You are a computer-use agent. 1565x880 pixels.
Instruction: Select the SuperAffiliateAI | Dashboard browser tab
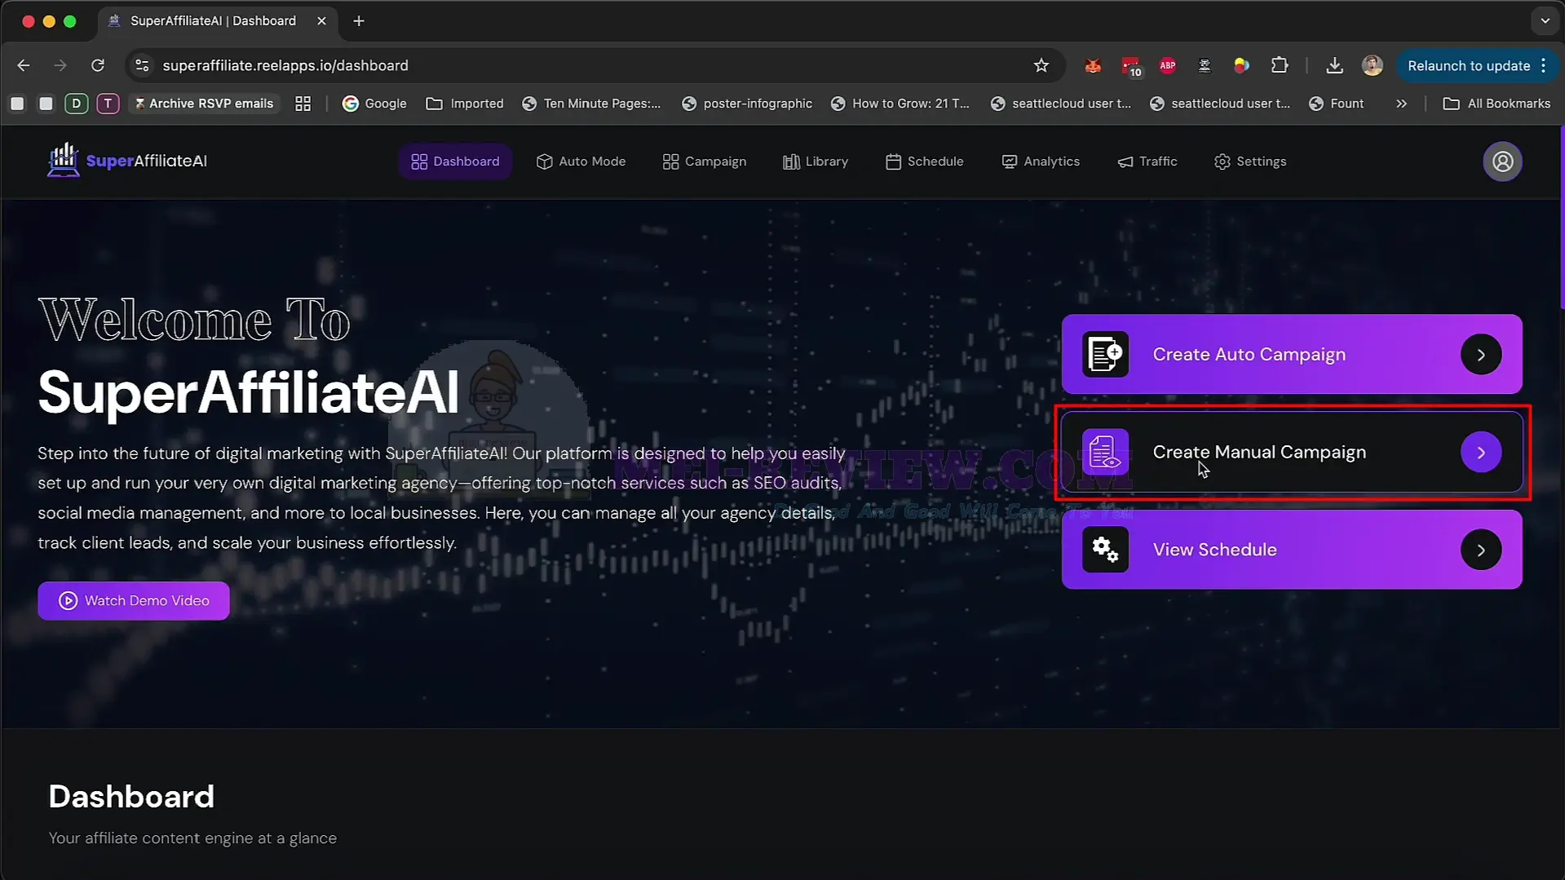(216, 21)
